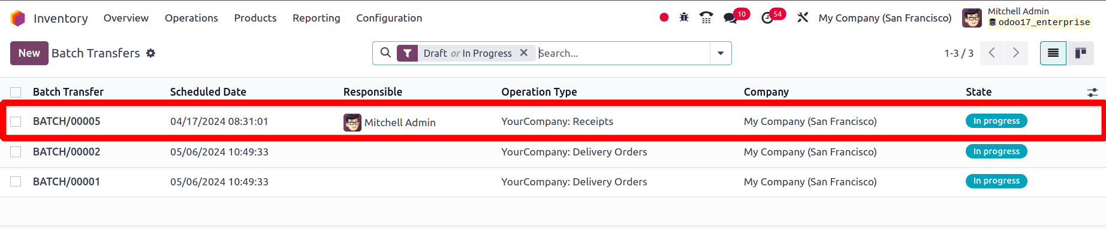Open the optional columns adjust dropdown
This screenshot has height=229, width=1106.
(1093, 92)
